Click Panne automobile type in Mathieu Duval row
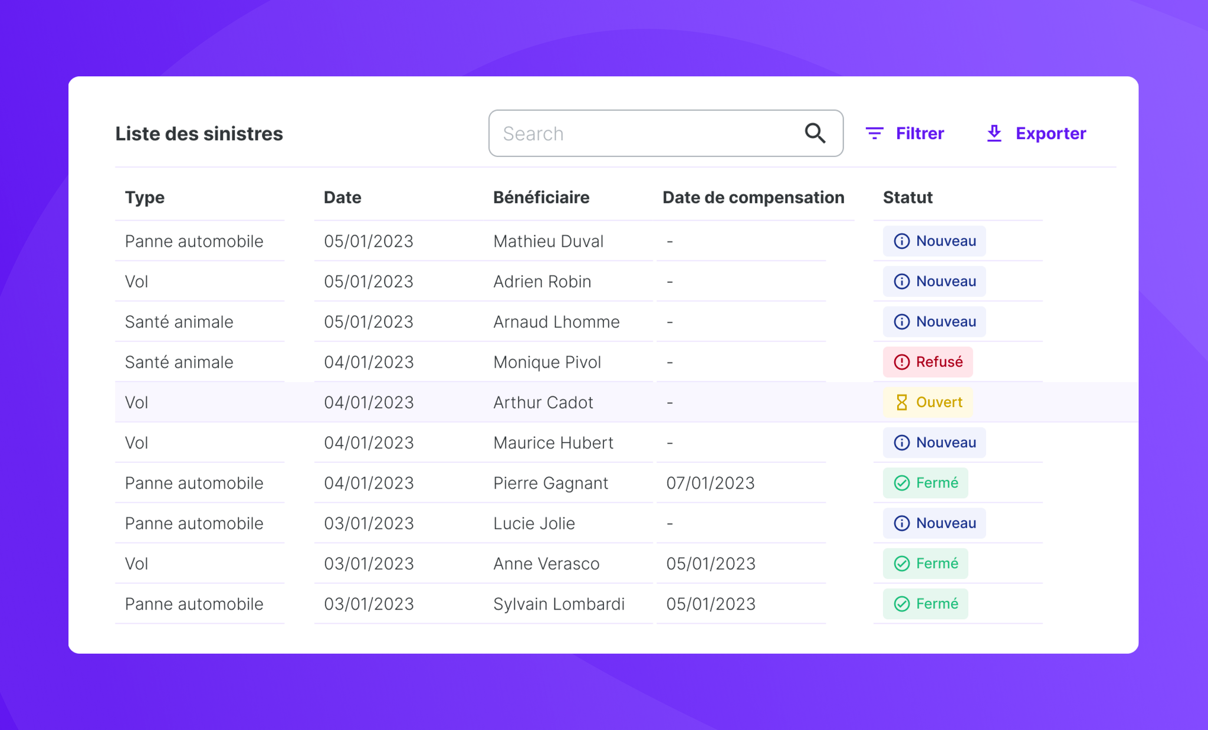The height and width of the screenshot is (730, 1208). (194, 241)
